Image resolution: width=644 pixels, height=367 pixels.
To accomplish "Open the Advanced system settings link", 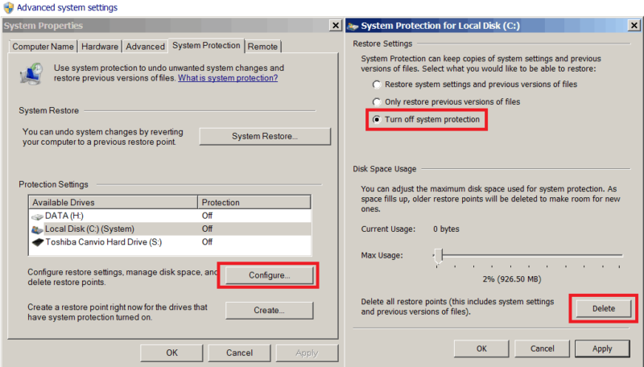I will pyautogui.click(x=67, y=7).
